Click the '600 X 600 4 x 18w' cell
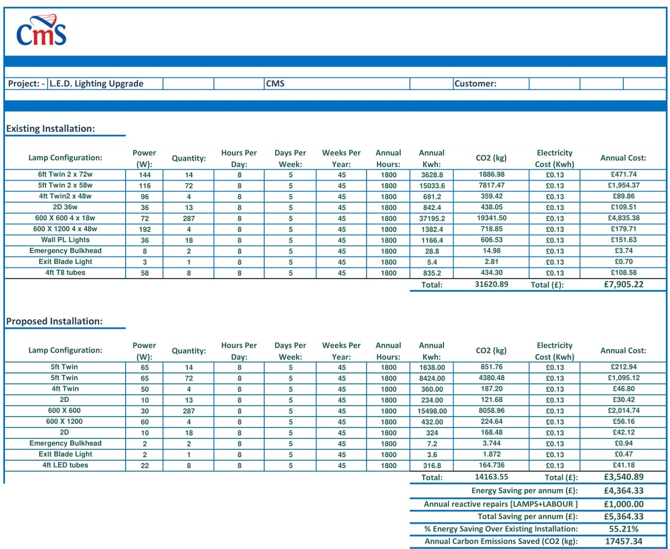 [65, 218]
